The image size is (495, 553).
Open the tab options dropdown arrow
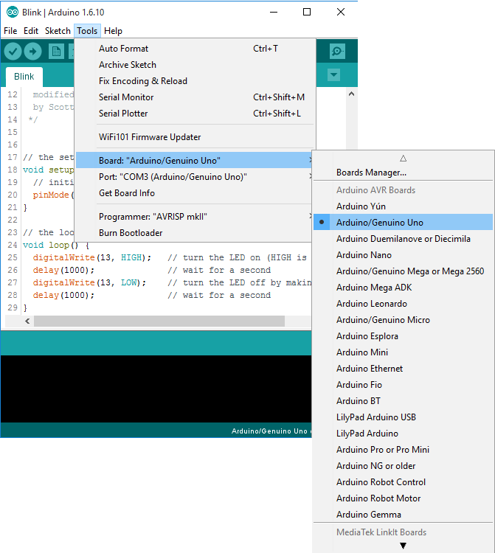(x=333, y=74)
